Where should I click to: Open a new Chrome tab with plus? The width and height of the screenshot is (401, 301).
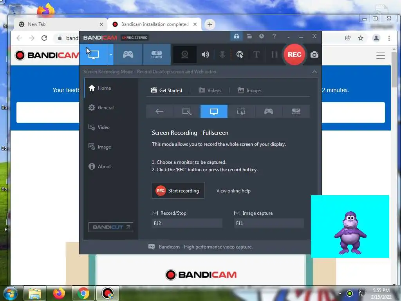click(x=210, y=24)
